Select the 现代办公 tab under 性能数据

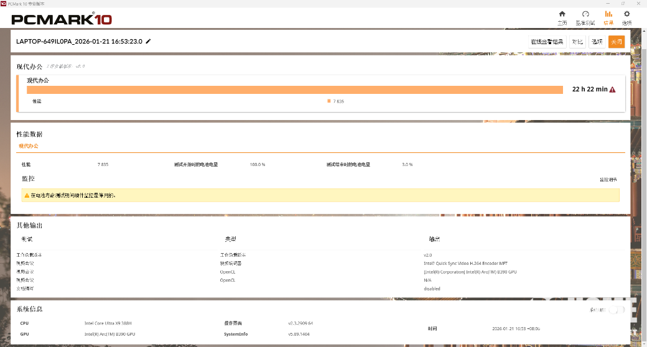(x=28, y=146)
